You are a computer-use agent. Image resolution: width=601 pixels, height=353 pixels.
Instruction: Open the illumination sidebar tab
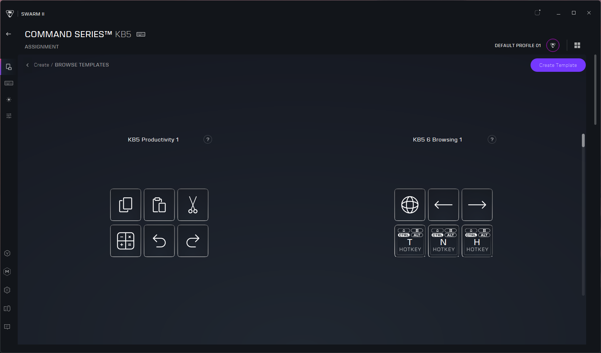click(9, 100)
